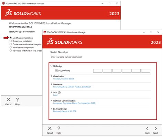
Task: Select Install server components option
Action: (x=11, y=48)
